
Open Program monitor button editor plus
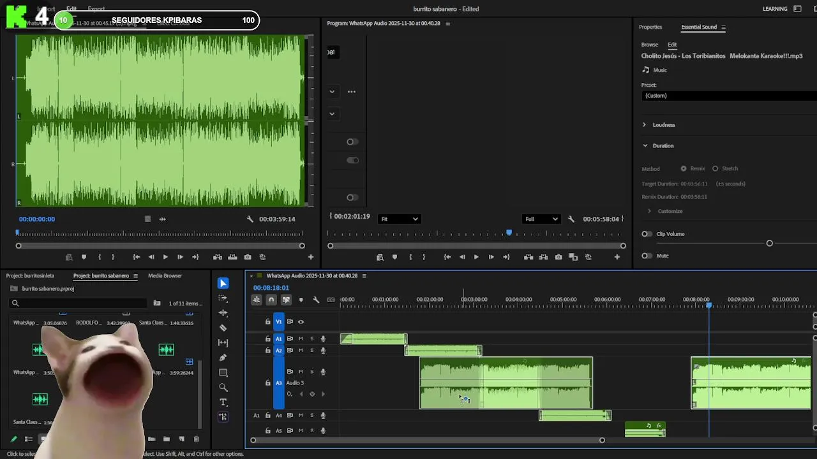(x=617, y=257)
